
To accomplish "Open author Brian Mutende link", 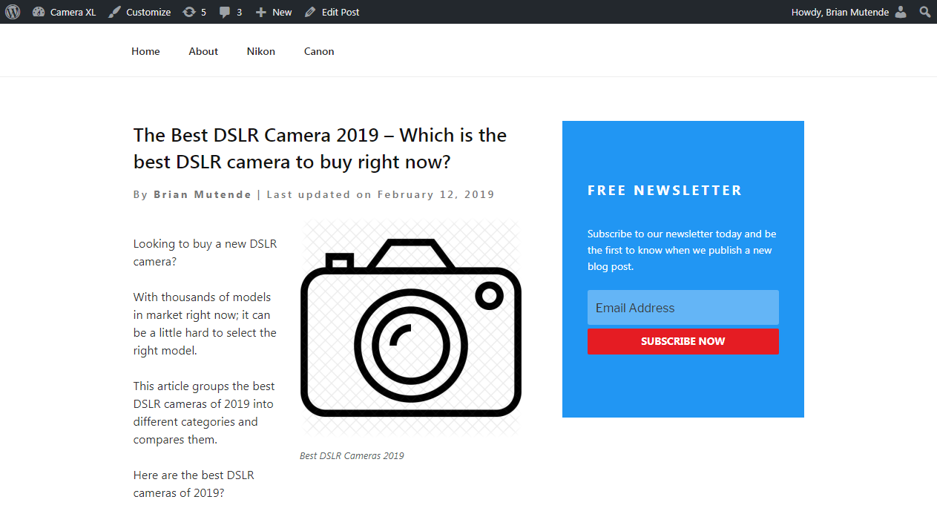I will (203, 194).
